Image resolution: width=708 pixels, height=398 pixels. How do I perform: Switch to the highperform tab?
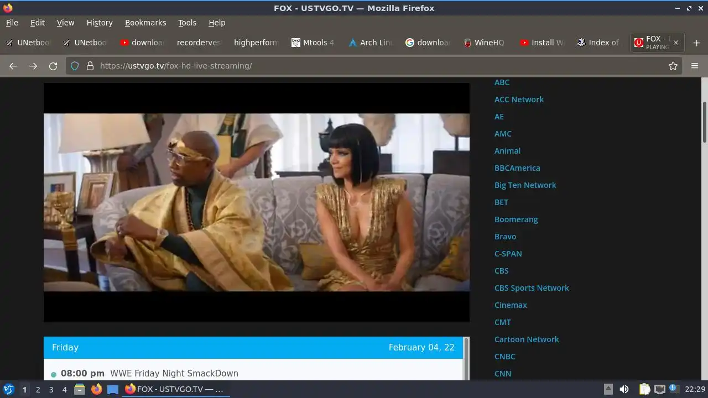[x=257, y=43]
